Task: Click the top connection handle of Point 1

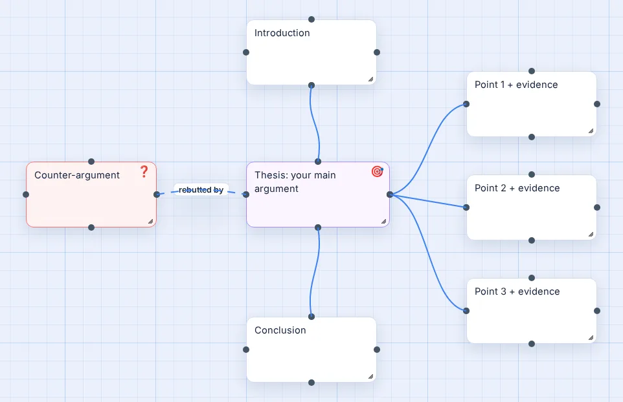Action: [x=532, y=71]
